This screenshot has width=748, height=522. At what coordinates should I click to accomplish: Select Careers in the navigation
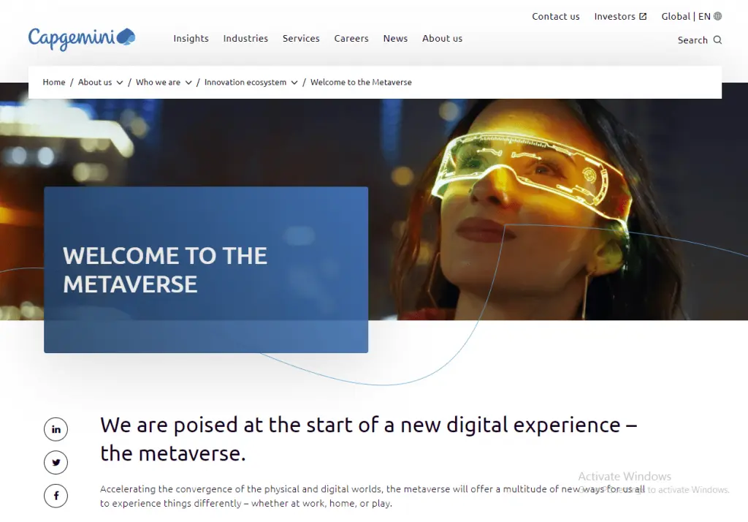pyautogui.click(x=351, y=39)
